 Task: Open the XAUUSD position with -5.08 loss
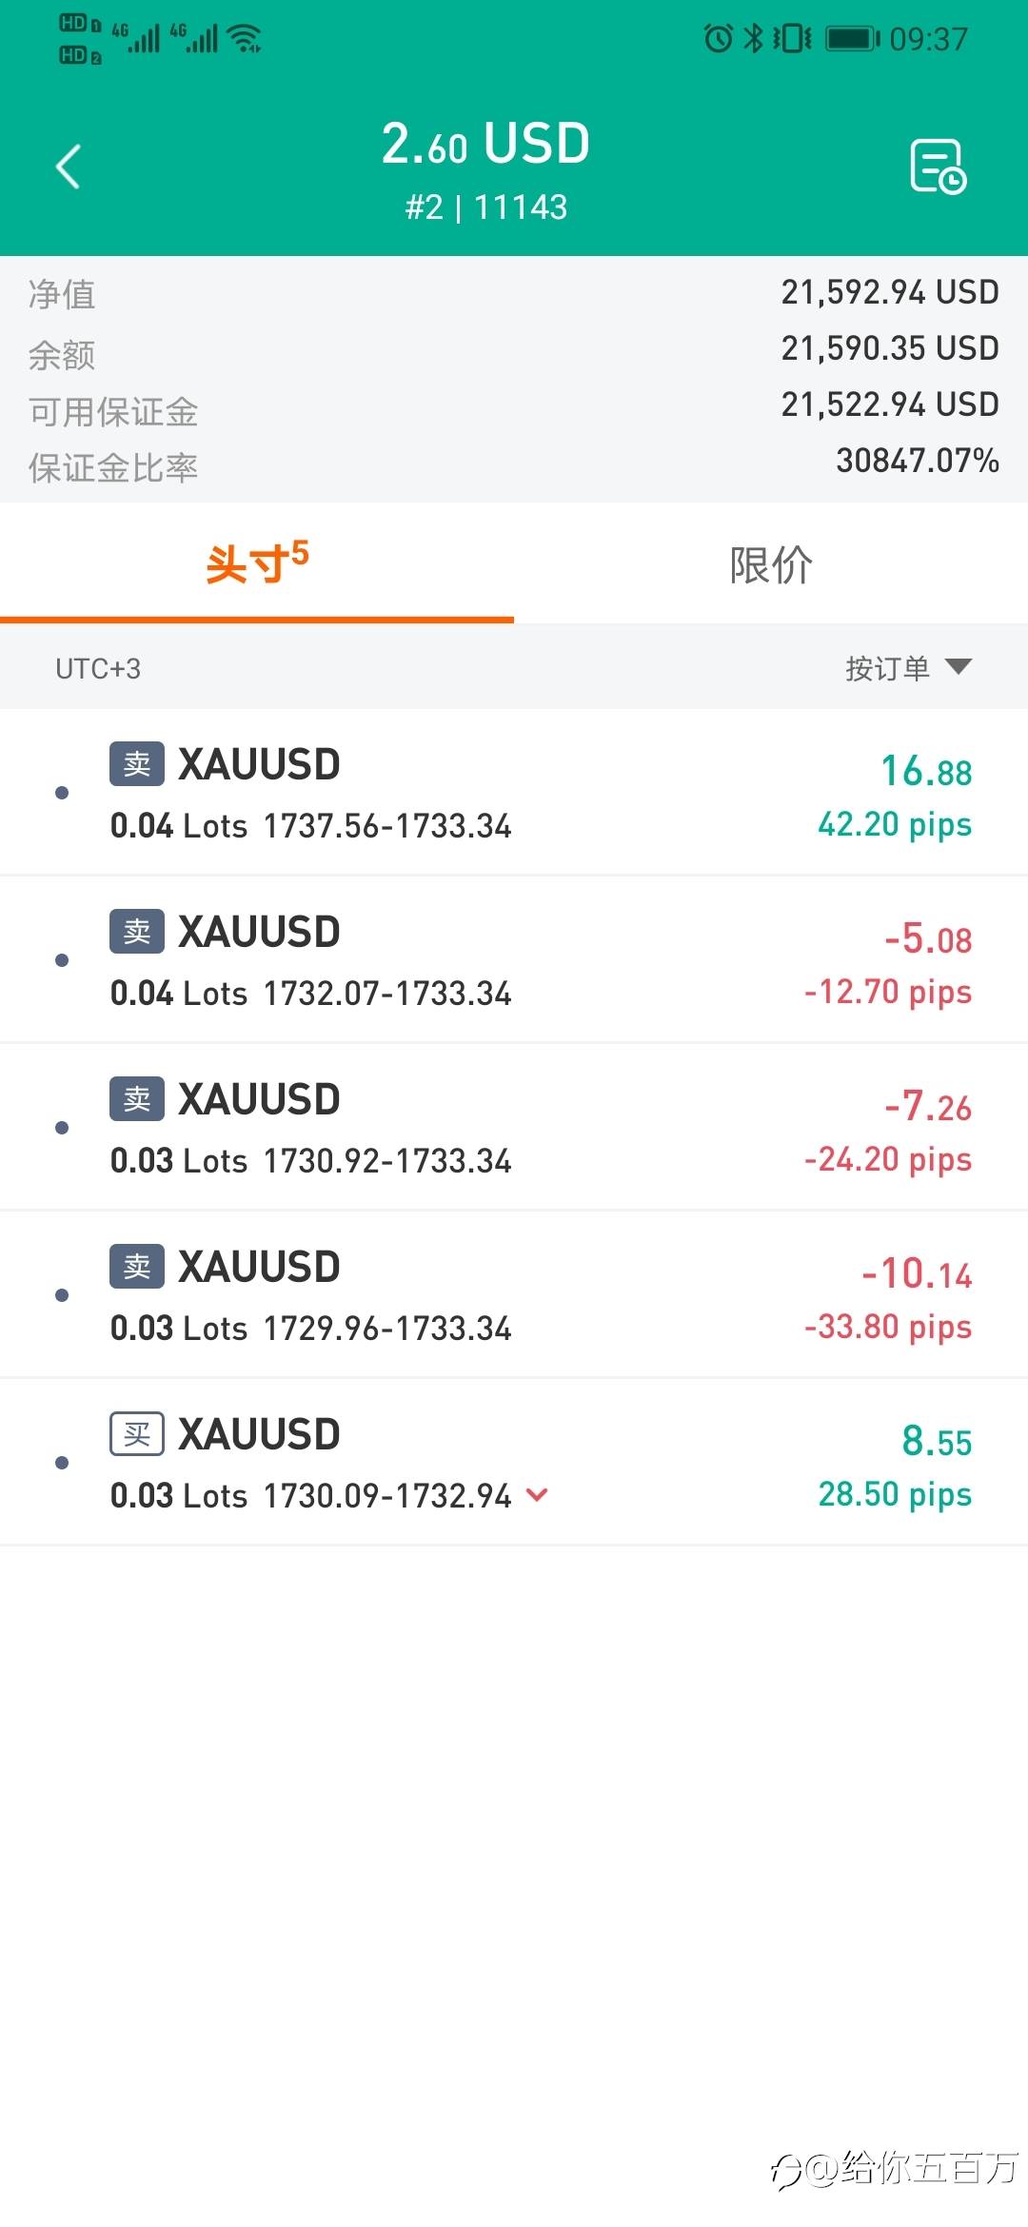pyautogui.click(x=514, y=959)
